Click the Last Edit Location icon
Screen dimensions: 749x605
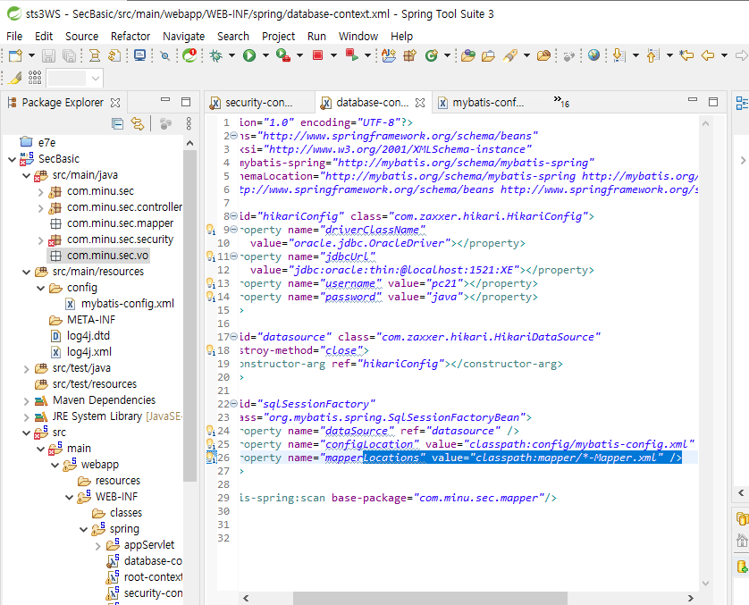coord(686,56)
